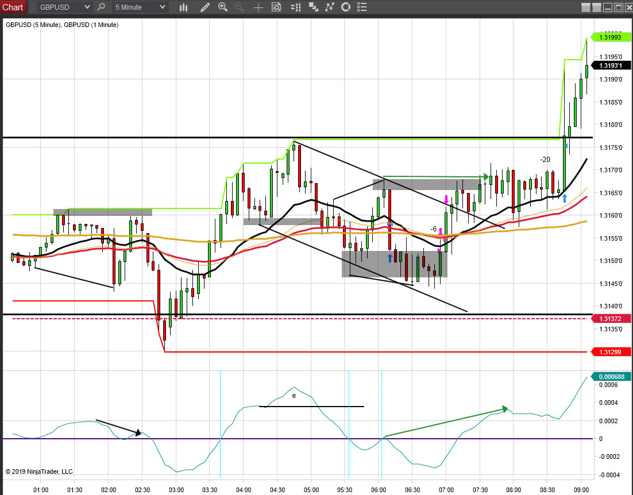Open the GBPUSD instrument selector dropdown
Image resolution: width=633 pixels, height=495 pixels.
click(64, 7)
